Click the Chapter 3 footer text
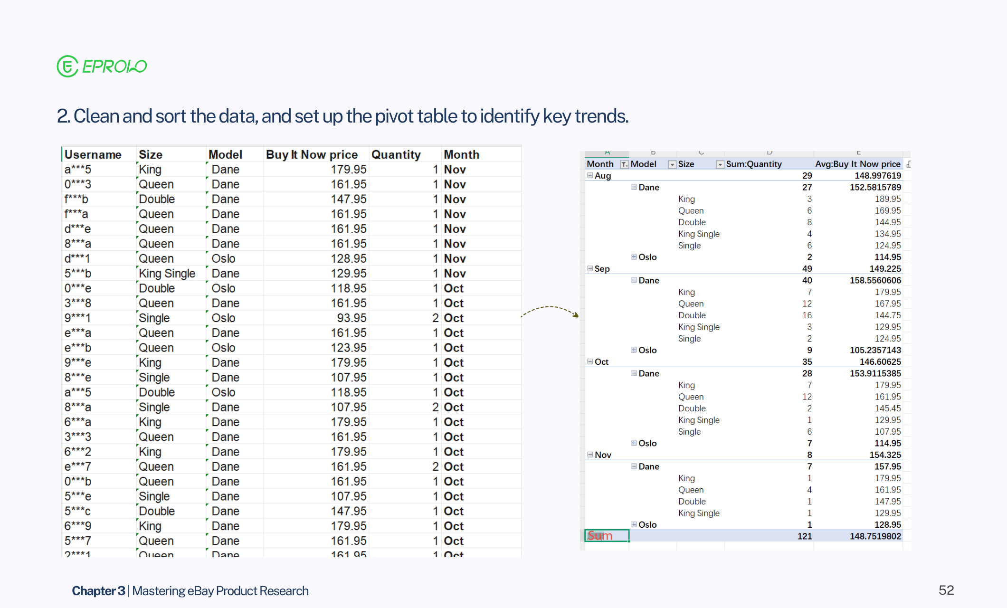 [x=98, y=590]
